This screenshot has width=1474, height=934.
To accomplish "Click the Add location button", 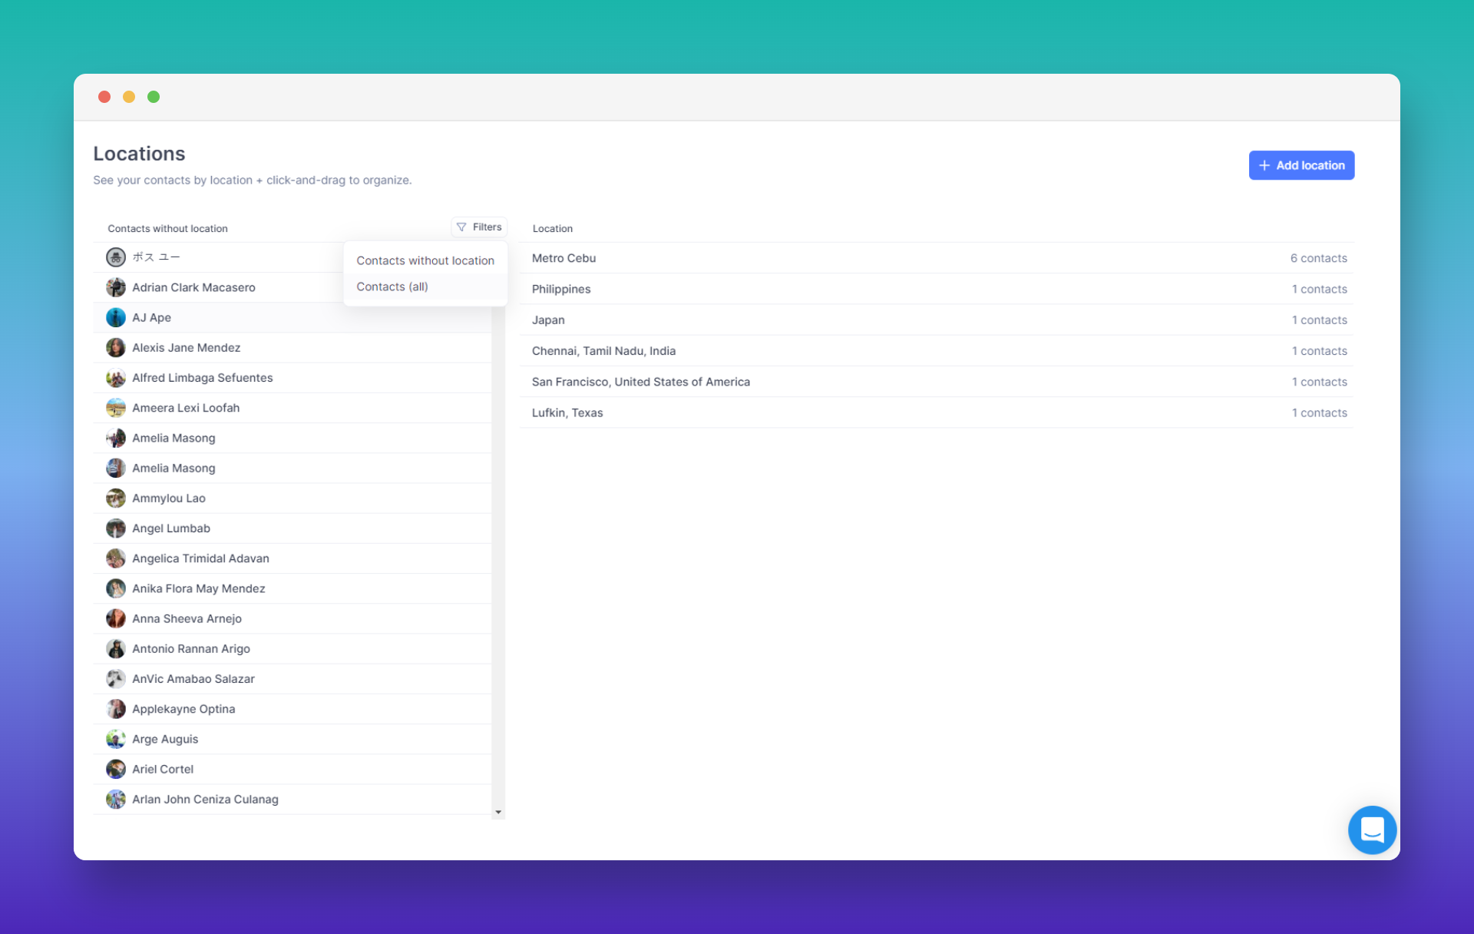I will [1301, 165].
